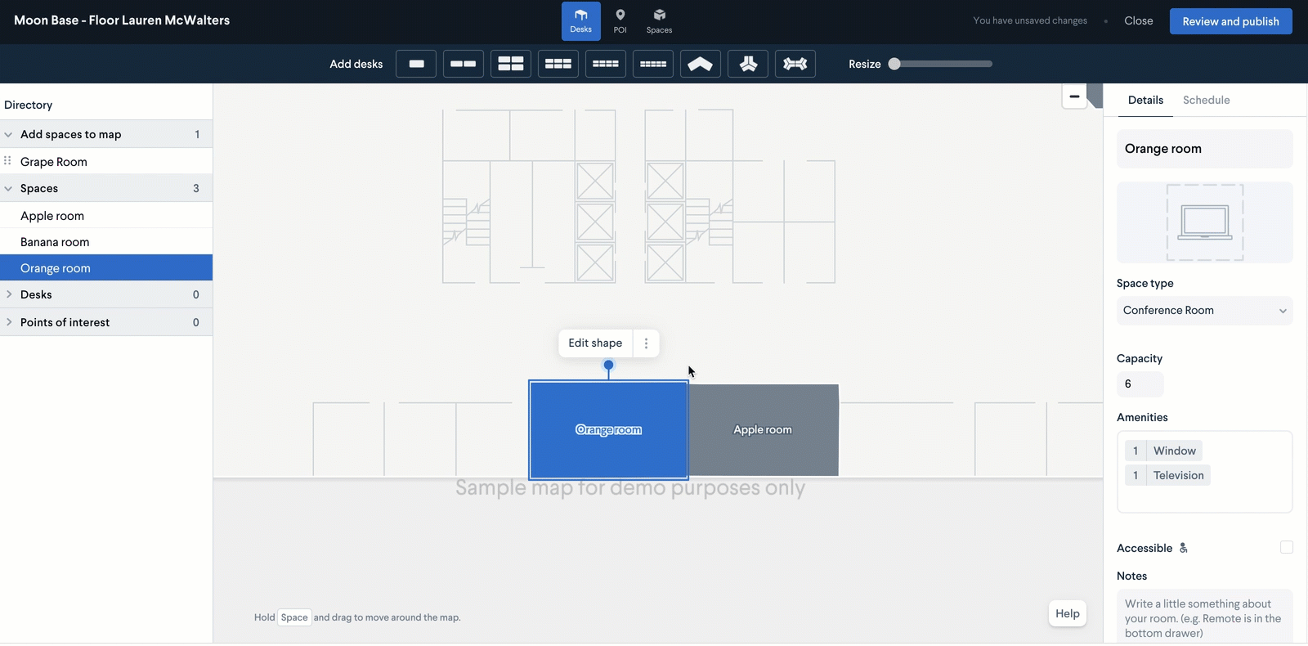
Task: Add a single desk
Action: coord(416,64)
